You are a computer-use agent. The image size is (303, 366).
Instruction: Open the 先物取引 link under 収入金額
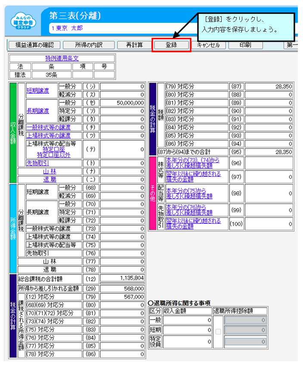[37, 163]
